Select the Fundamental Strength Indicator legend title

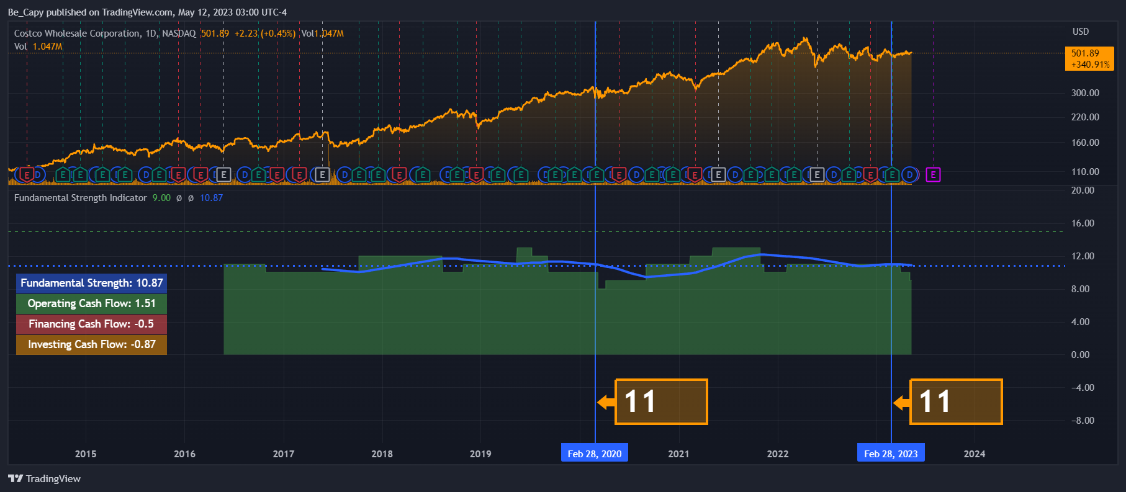81,198
